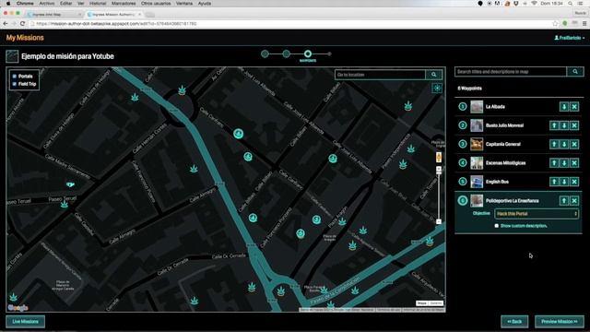Click the waypoint list search magnifier button
This screenshot has height=332, width=590.
[x=575, y=72]
